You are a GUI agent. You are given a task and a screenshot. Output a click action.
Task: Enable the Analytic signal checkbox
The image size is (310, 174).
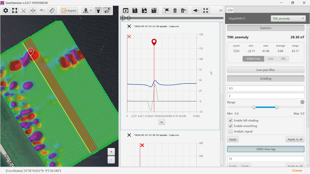point(231,131)
